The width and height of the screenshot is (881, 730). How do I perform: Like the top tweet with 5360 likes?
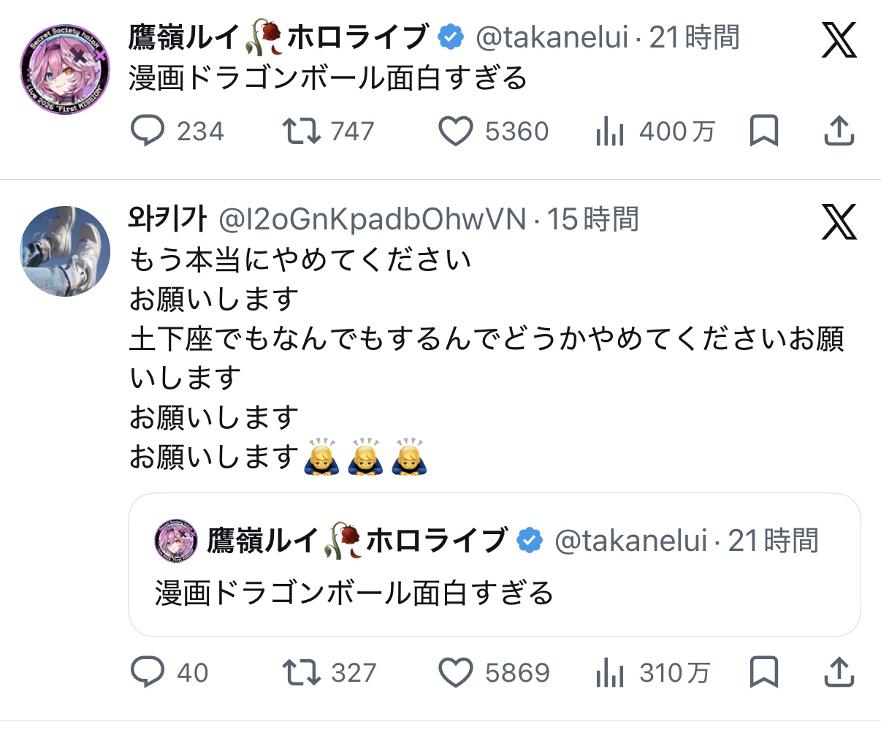coord(456,132)
